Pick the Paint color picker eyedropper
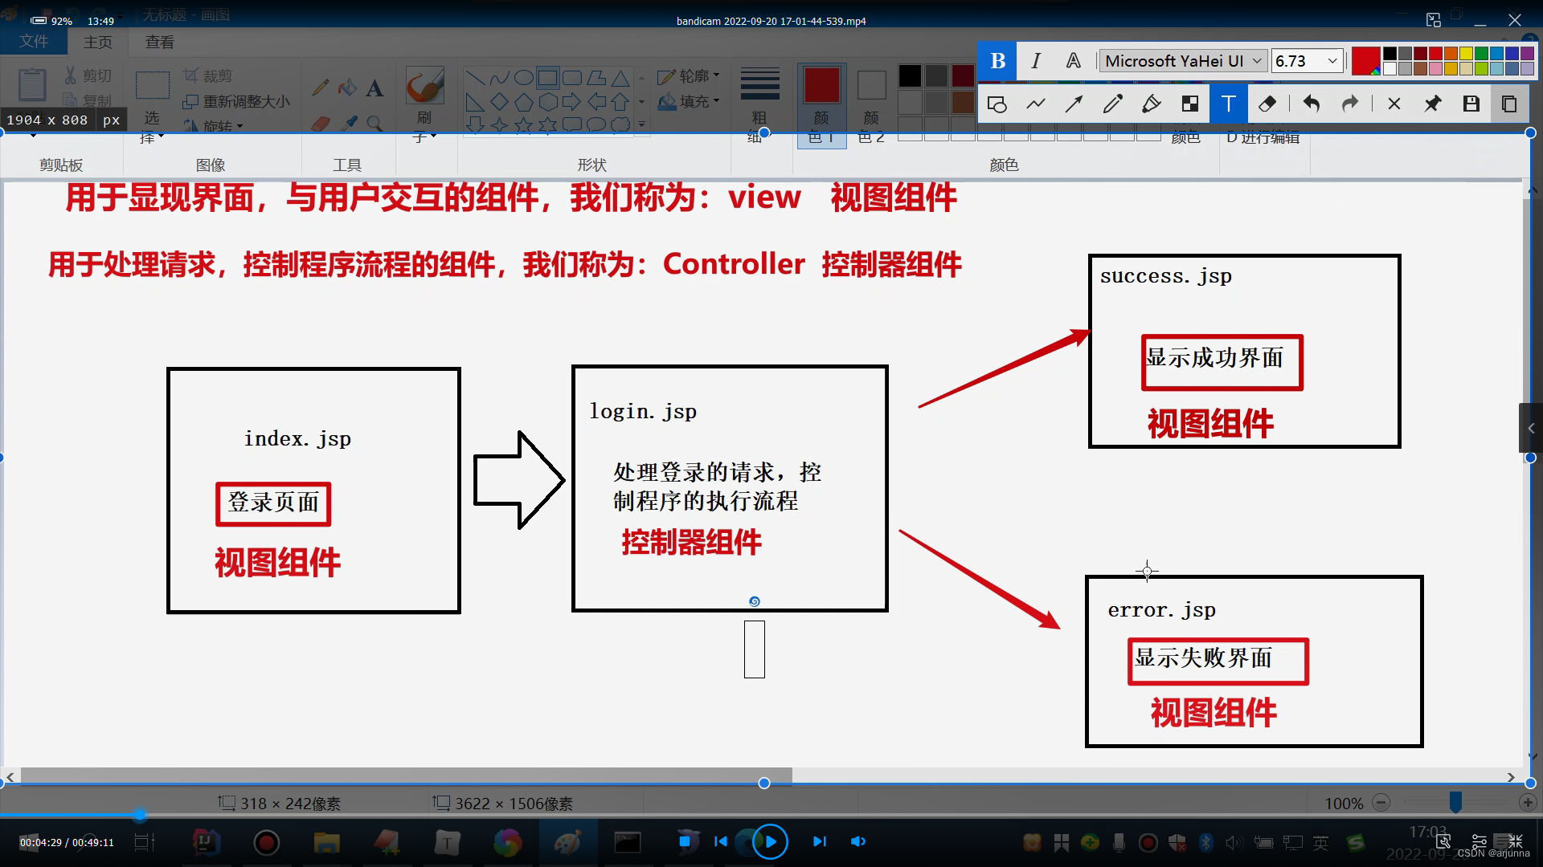Image resolution: width=1543 pixels, height=867 pixels. coord(348,123)
